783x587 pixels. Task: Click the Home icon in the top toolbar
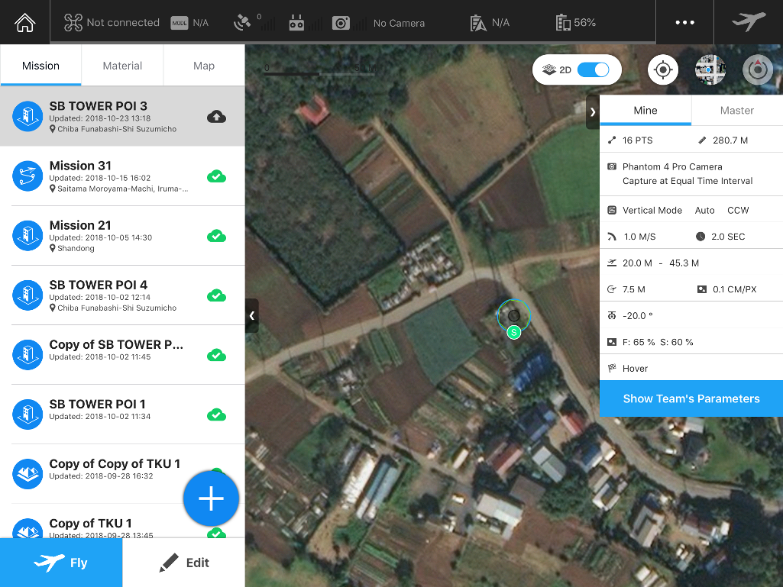(24, 22)
